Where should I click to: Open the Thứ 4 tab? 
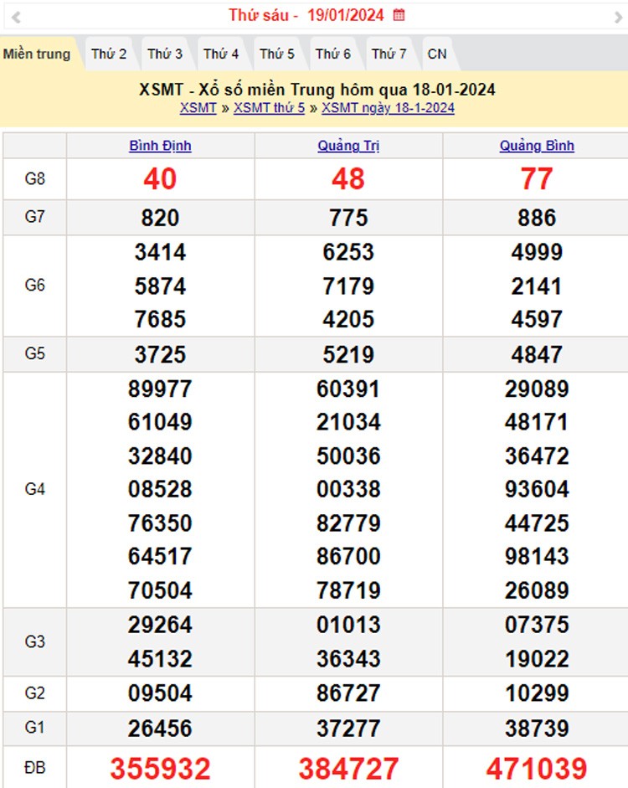(221, 54)
